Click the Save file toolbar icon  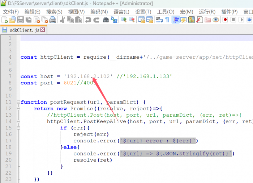click(21, 20)
